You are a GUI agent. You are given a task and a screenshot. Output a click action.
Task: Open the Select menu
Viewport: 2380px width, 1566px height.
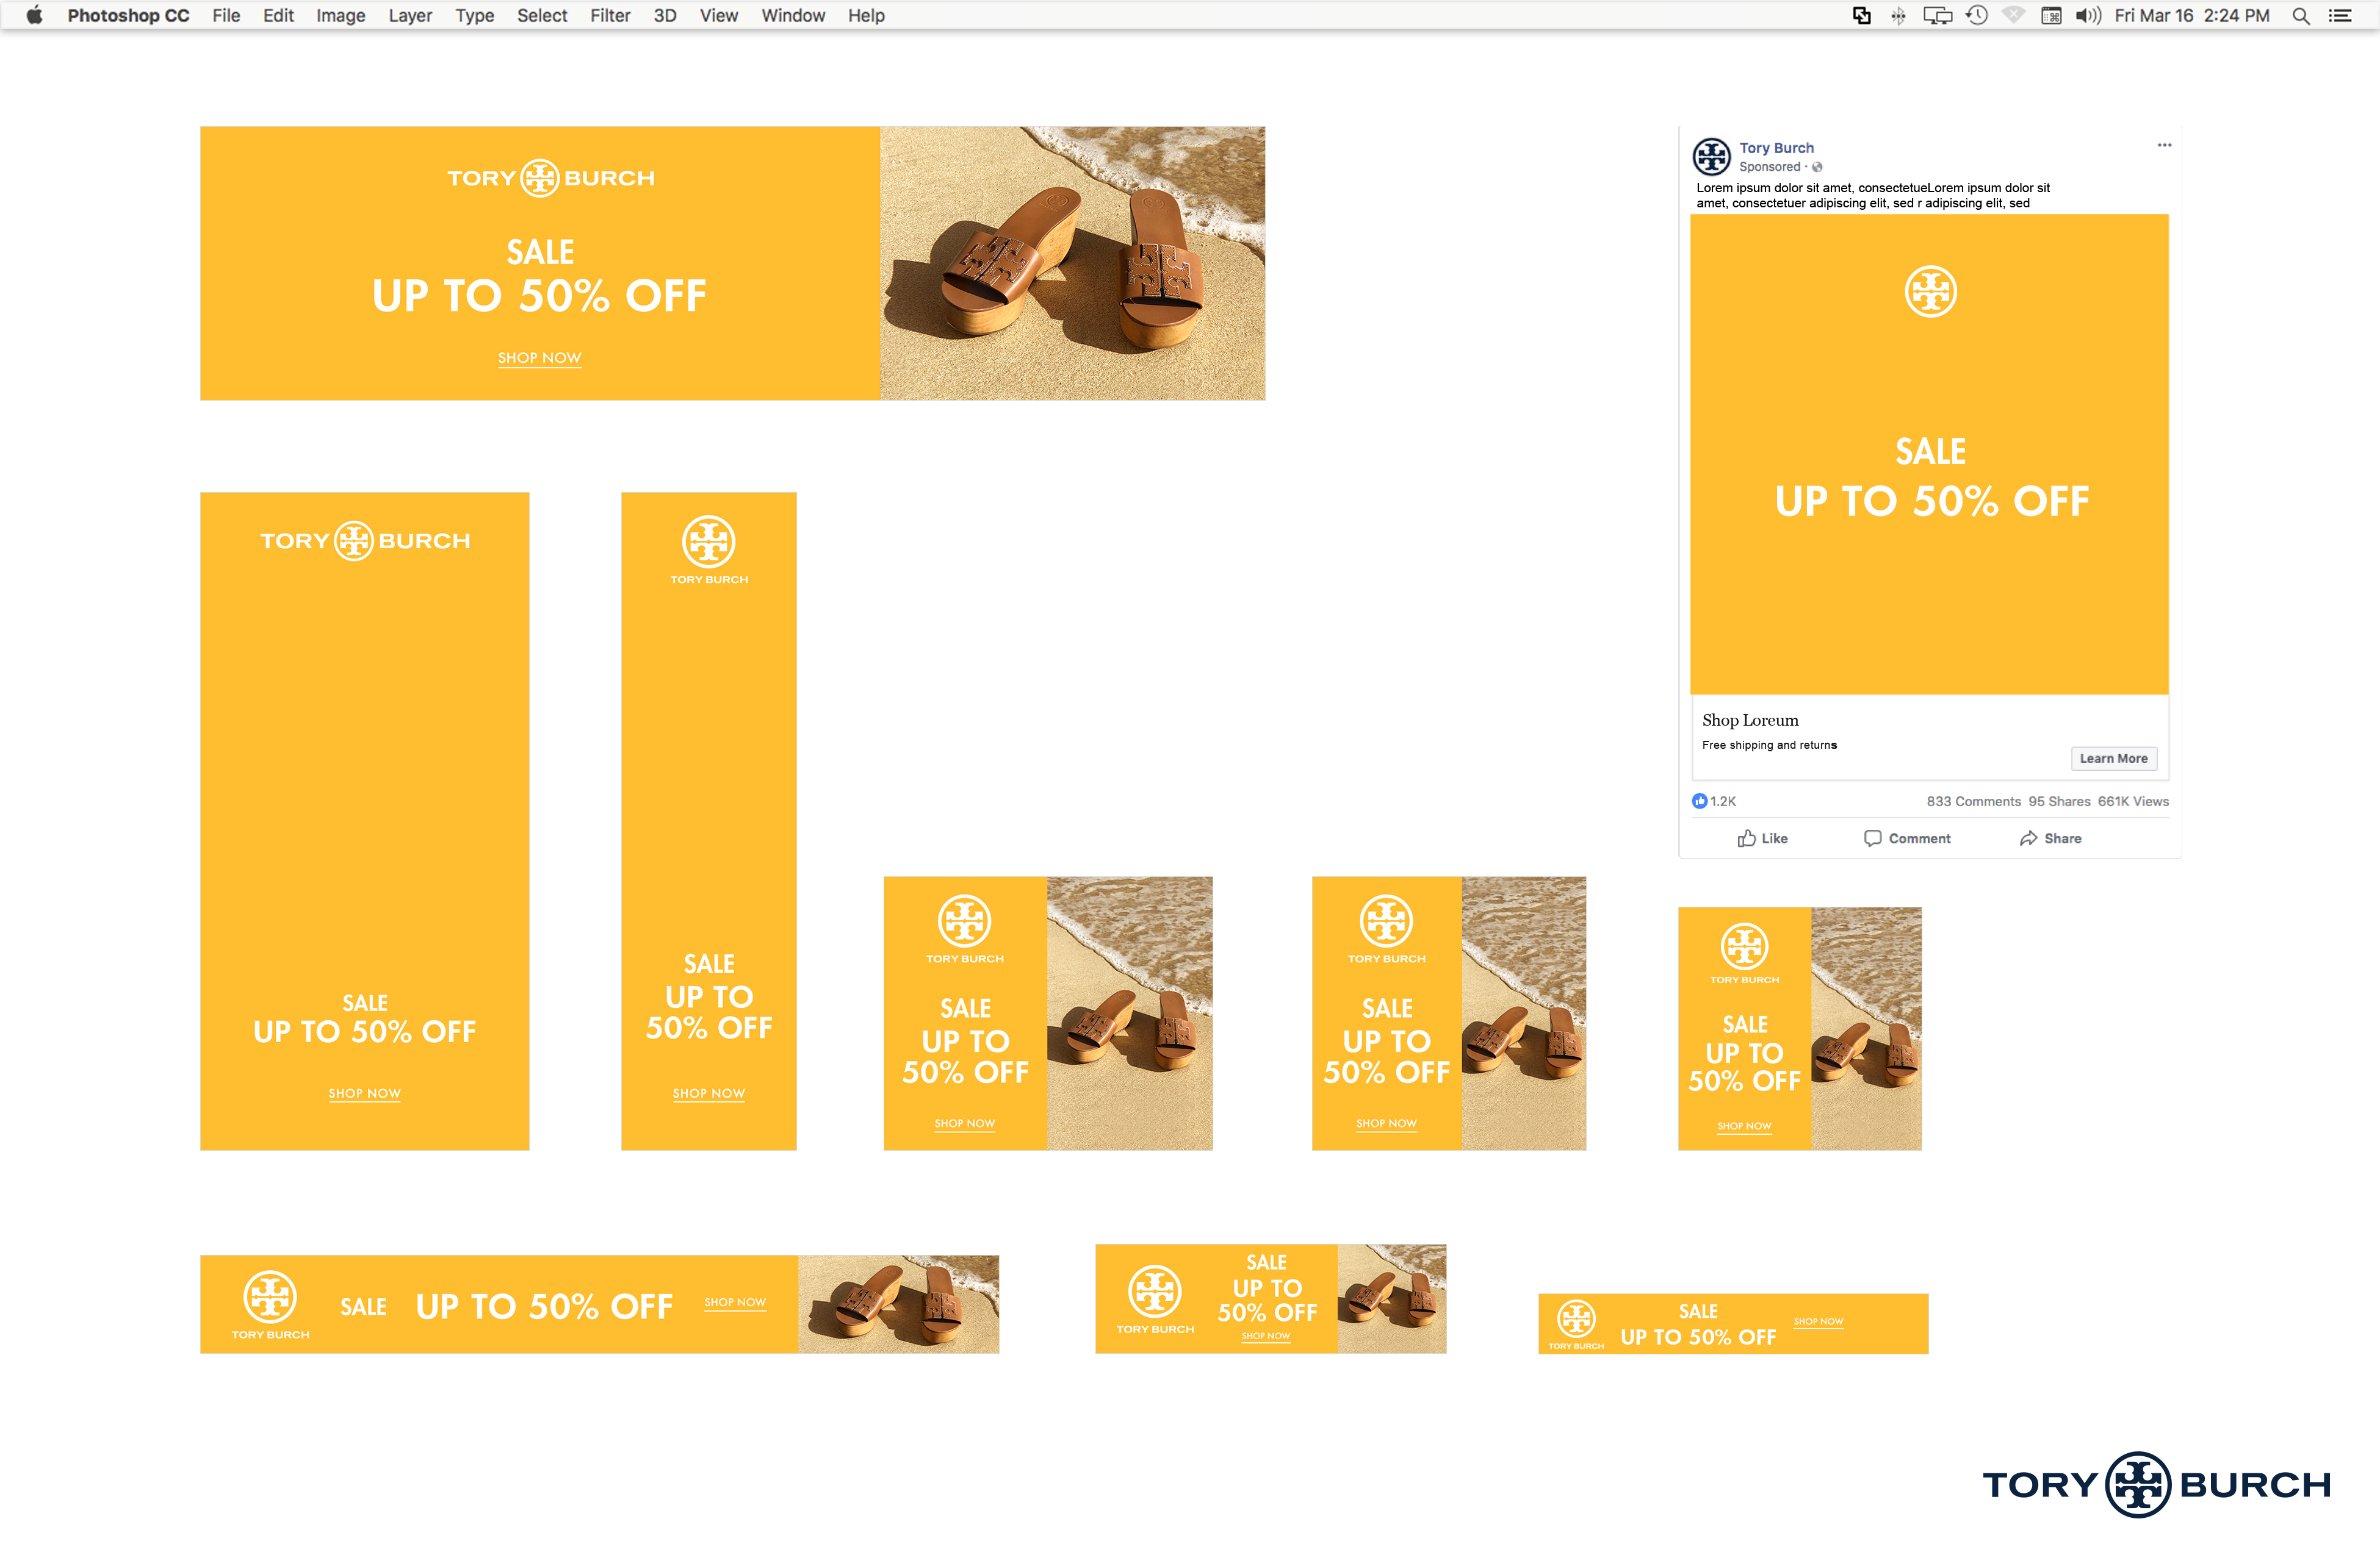(542, 15)
